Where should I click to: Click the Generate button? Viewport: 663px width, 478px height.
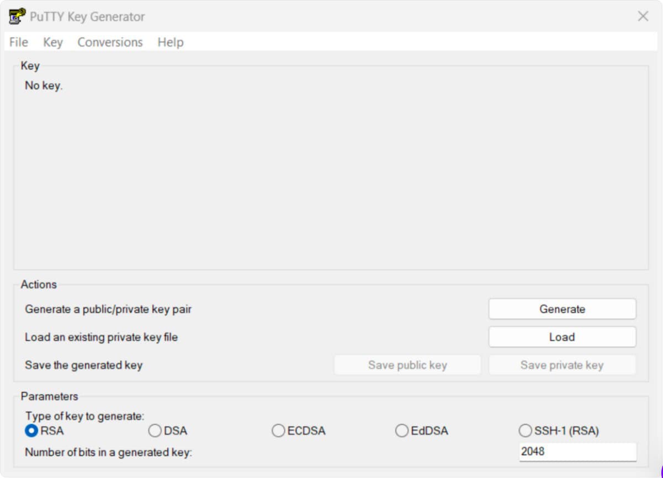coord(562,309)
